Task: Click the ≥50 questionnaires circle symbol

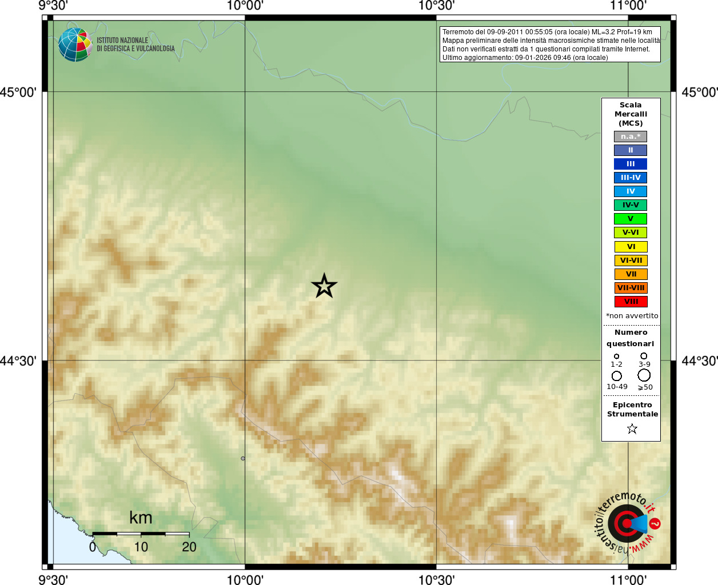Action: click(644, 375)
